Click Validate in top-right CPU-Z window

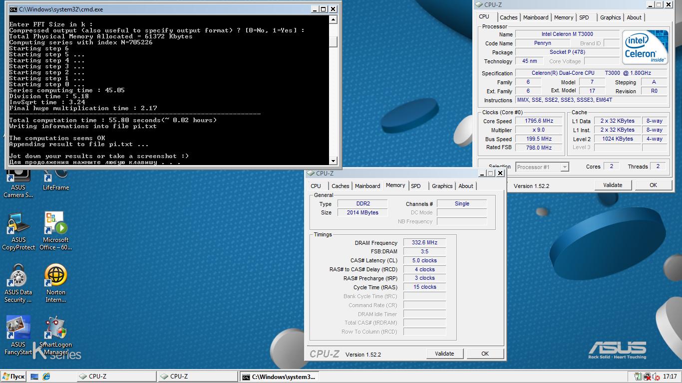[613, 185]
